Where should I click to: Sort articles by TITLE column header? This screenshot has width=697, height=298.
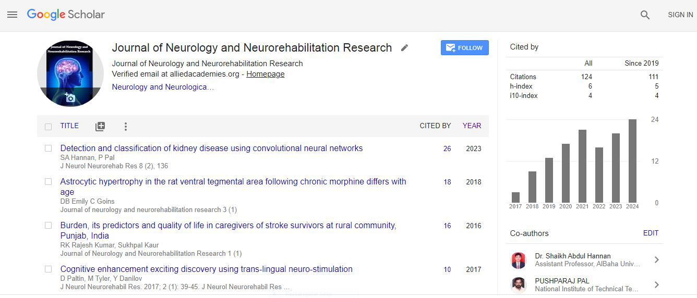coord(69,126)
